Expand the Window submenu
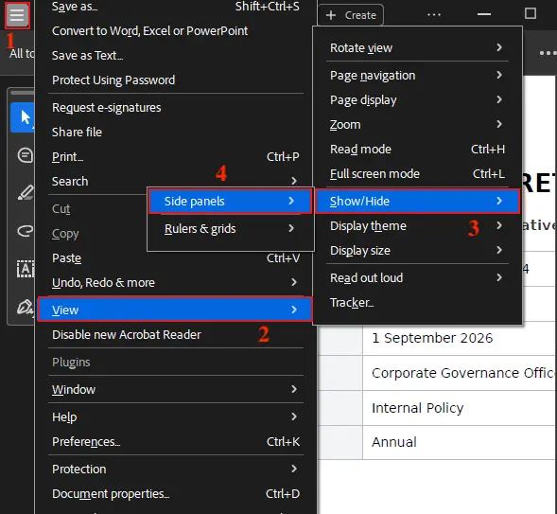The height and width of the screenshot is (514, 557). click(176, 389)
